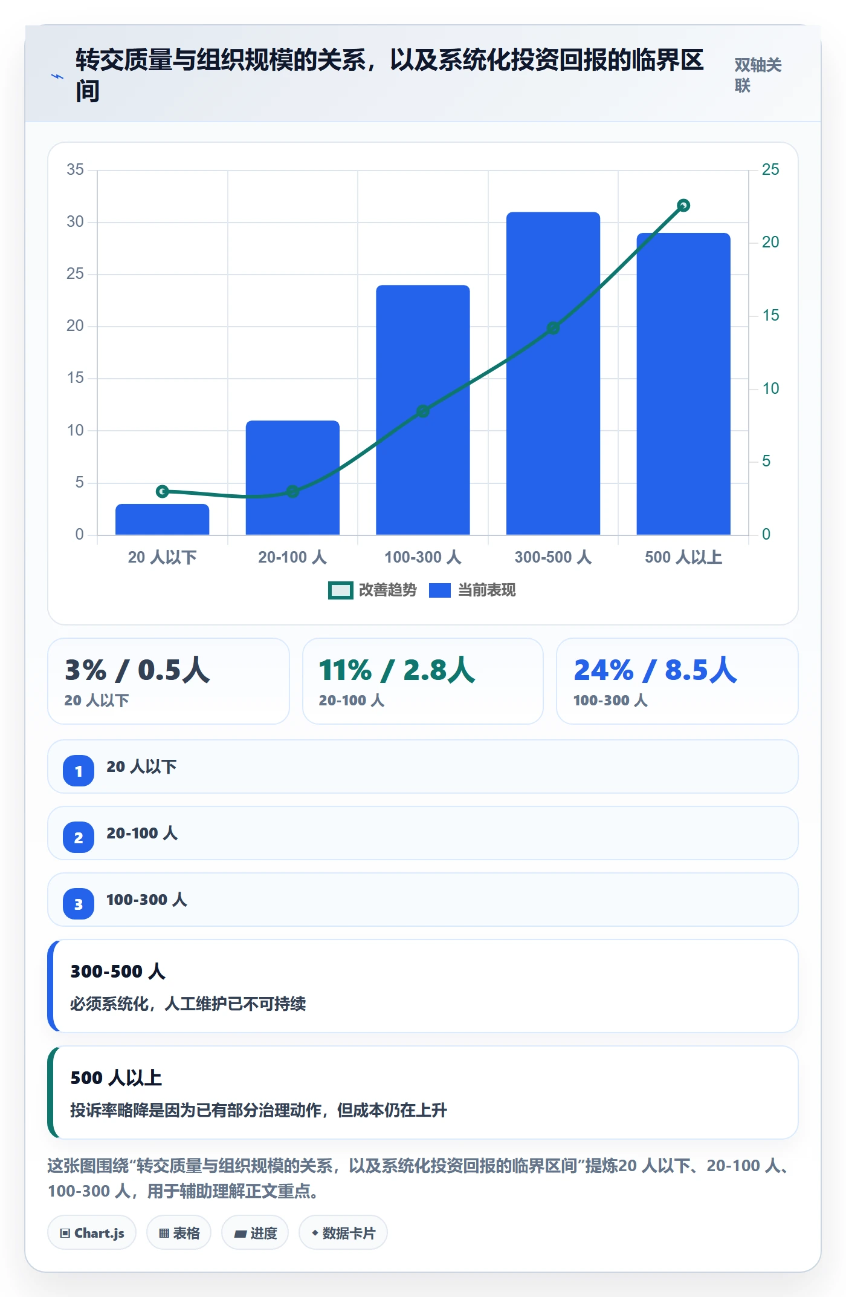Screen dimensions: 846x1297
Task: Click the lightning bolt icon beside title
Action: click(x=57, y=76)
